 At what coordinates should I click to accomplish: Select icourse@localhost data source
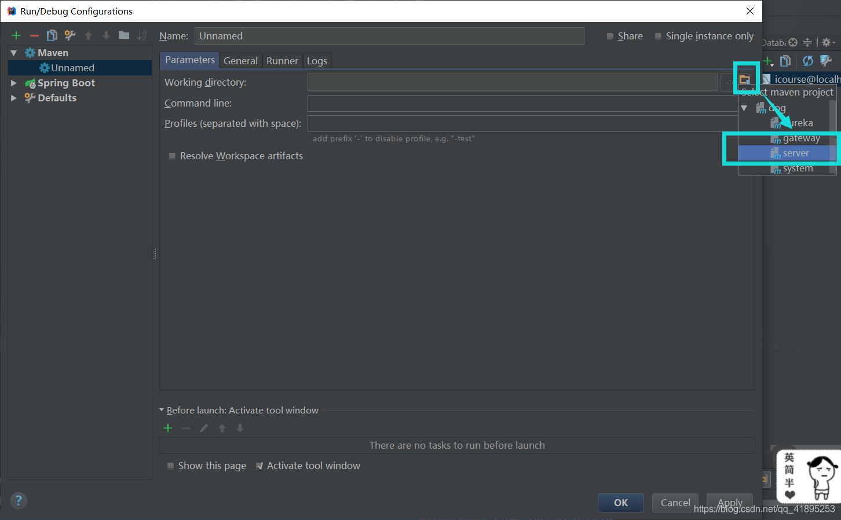pyautogui.click(x=802, y=79)
